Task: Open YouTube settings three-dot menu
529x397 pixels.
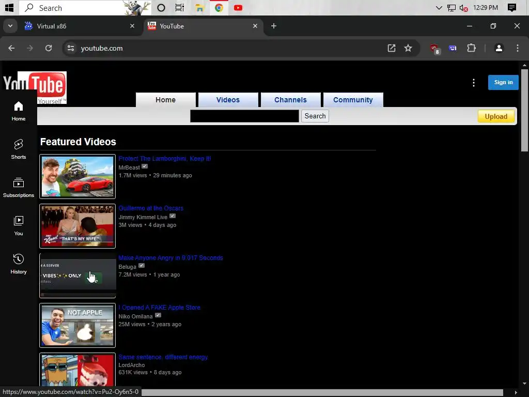Action: pos(474,83)
